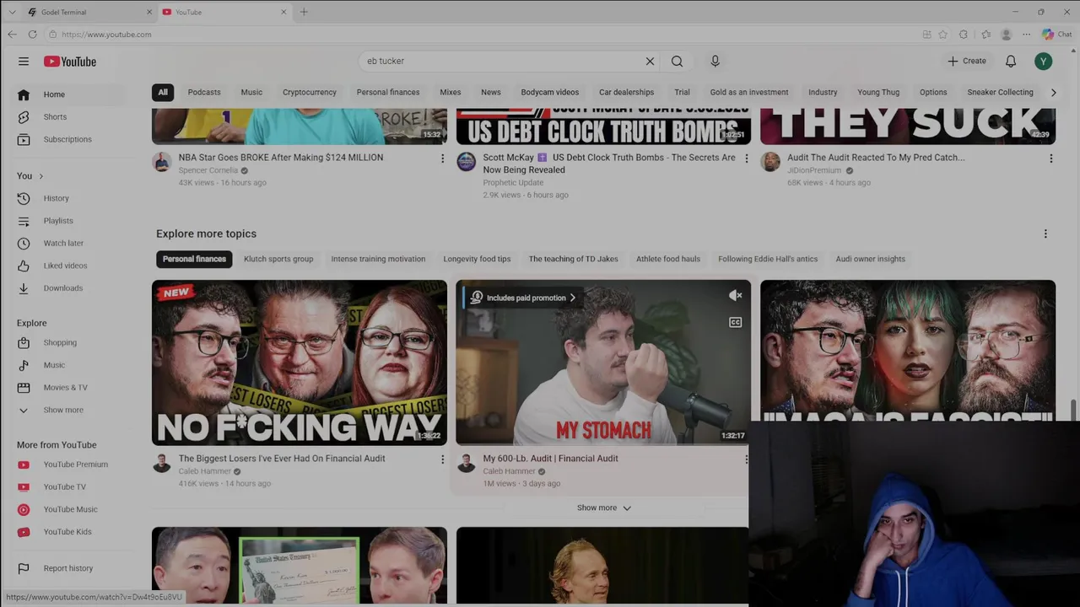Click the Create button
Image resolution: width=1080 pixels, height=607 pixels.
click(967, 62)
